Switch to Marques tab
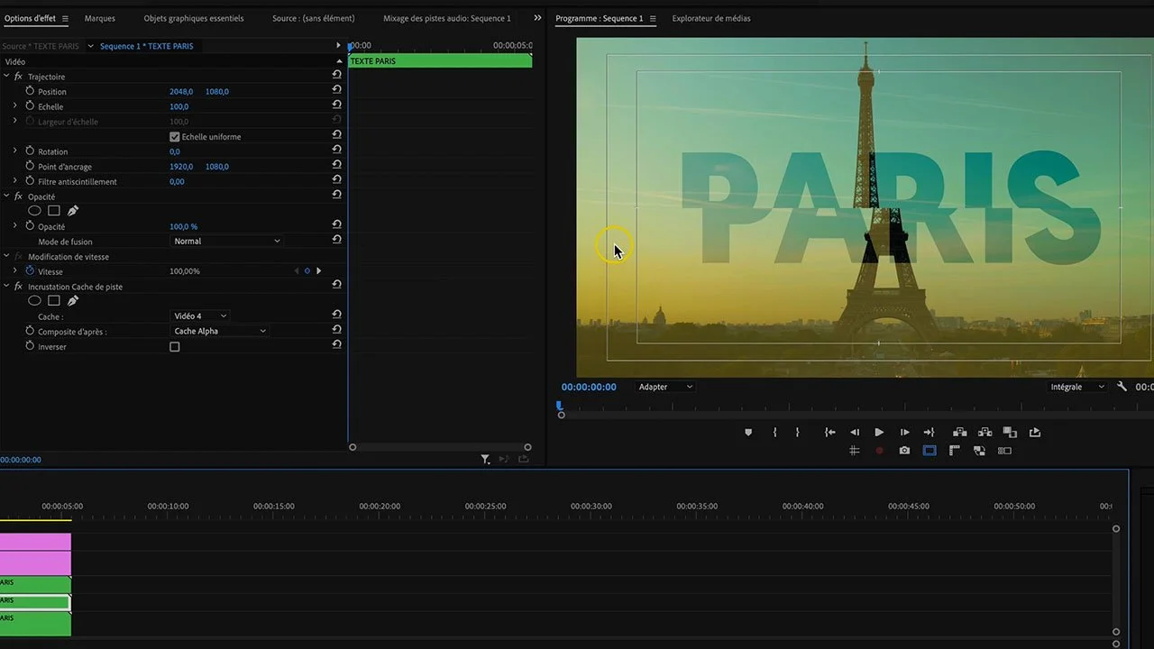The width and height of the screenshot is (1154, 649). coord(99,18)
